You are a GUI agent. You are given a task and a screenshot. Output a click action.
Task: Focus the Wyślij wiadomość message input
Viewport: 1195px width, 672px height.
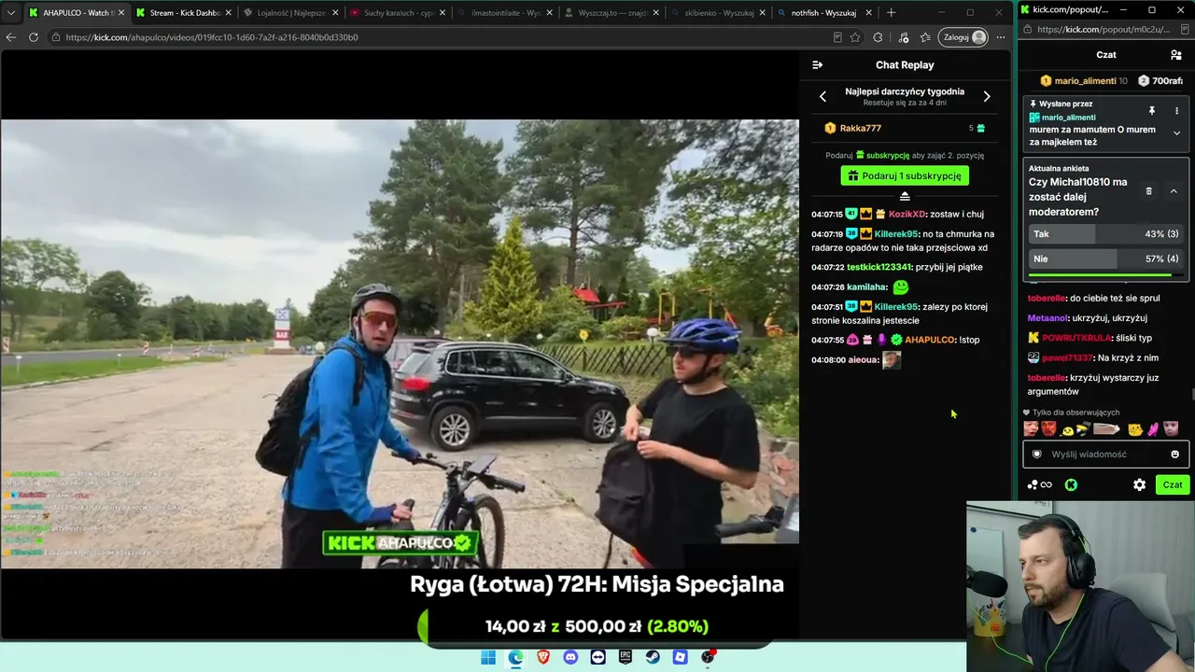point(1105,455)
